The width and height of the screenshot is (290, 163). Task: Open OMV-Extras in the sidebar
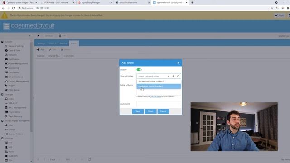[x=14, y=90]
